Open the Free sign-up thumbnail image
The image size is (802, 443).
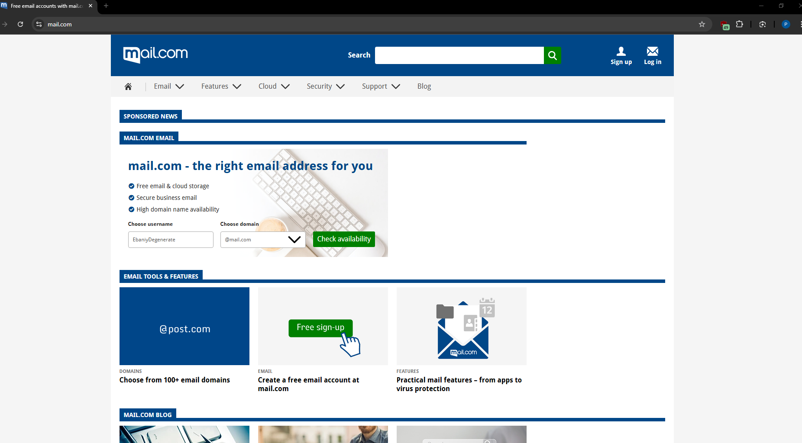(x=323, y=326)
